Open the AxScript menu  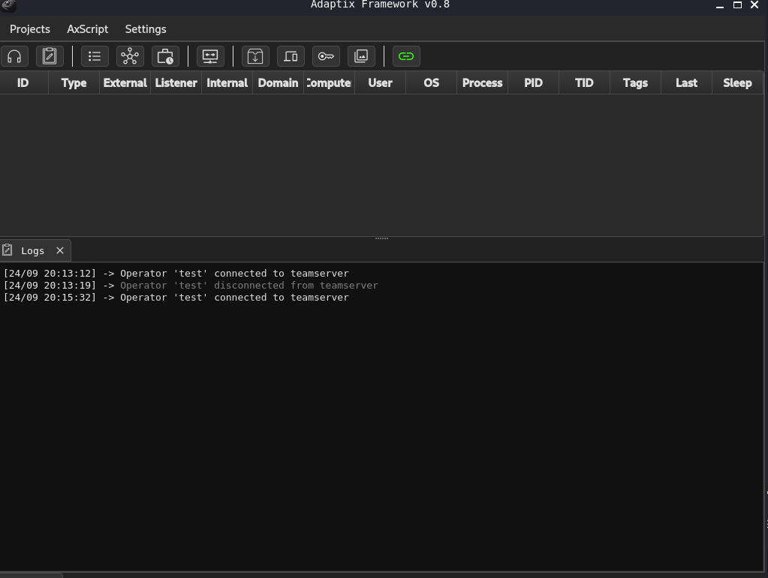[88, 29]
